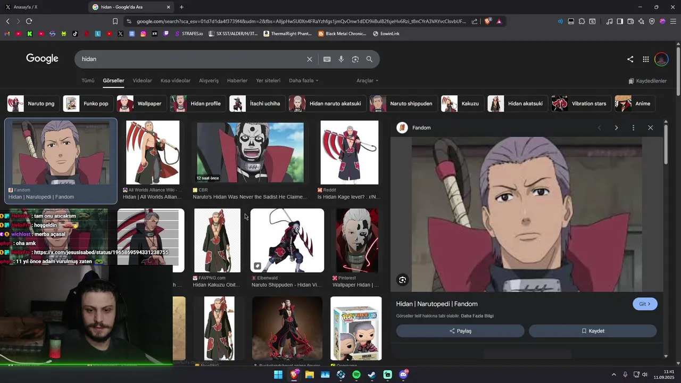This screenshot has height=383, width=681.
Task: Switch to the Tümü tab
Action: pos(88,81)
